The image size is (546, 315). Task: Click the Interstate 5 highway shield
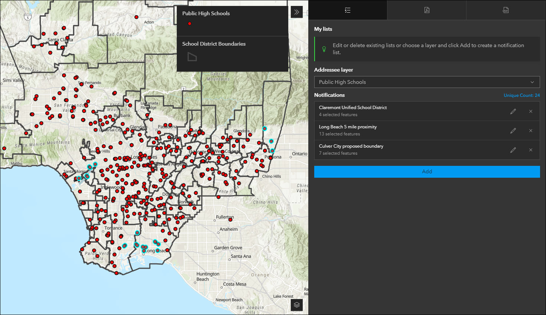click(x=27, y=17)
